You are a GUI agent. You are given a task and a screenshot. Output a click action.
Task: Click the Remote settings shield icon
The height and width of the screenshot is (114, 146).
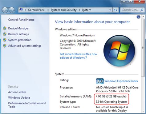(5, 34)
